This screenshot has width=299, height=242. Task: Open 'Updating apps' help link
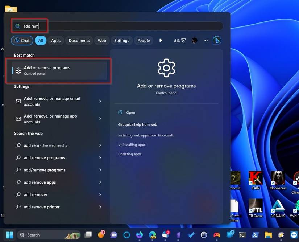click(130, 154)
